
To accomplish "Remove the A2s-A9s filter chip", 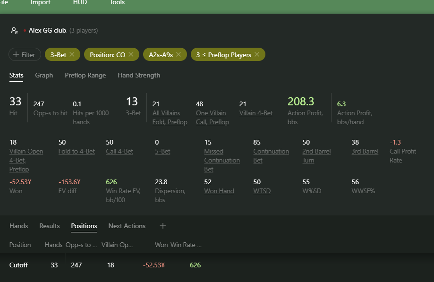I will 178,55.
